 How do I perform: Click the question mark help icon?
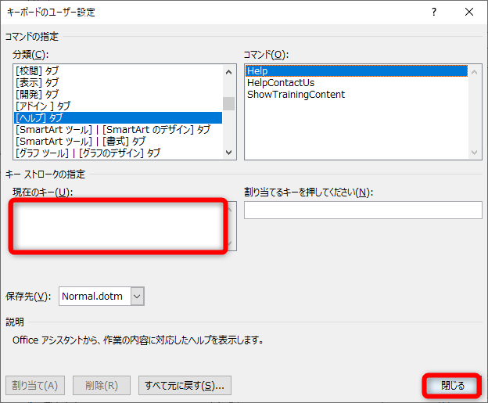[434, 13]
